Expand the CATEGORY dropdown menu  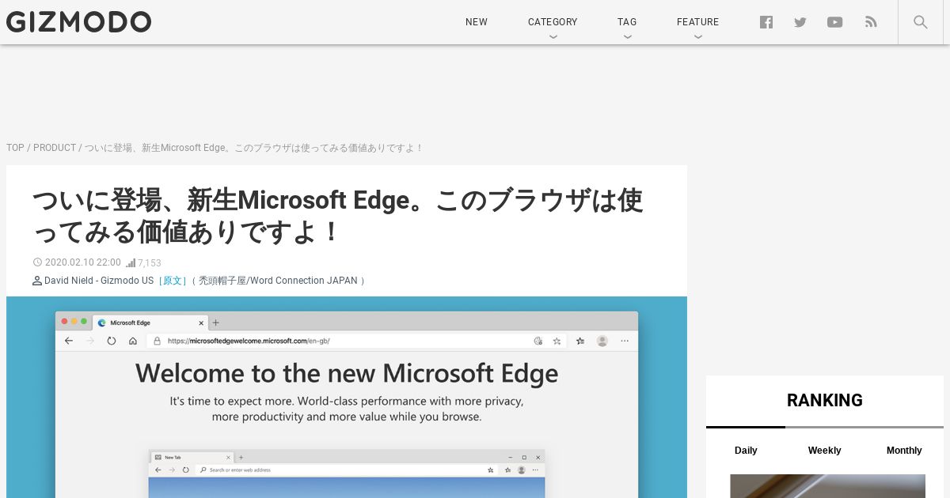553,22
